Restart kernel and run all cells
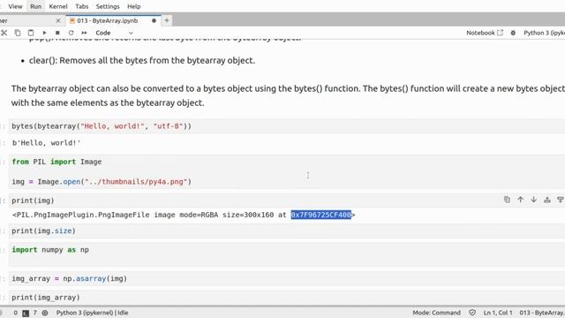This screenshot has height=318, width=565. pos(85,33)
